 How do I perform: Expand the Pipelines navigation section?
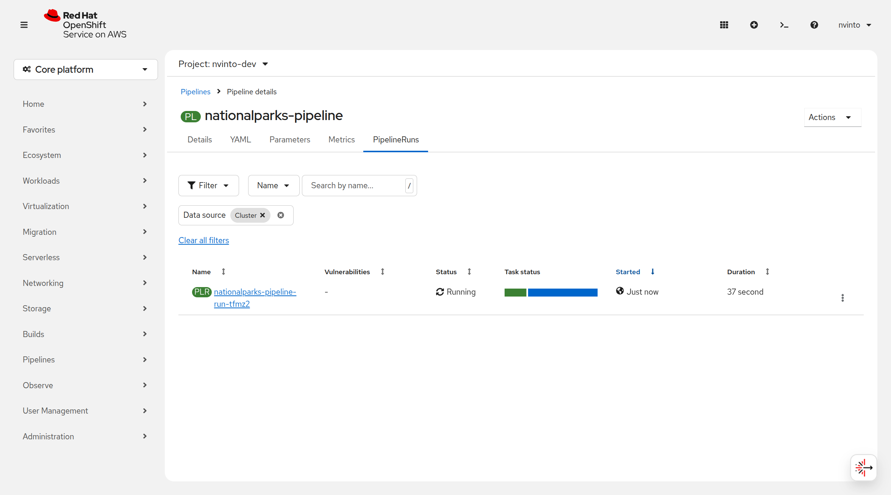pyautogui.click(x=86, y=359)
